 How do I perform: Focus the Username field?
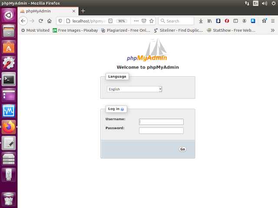161,122
